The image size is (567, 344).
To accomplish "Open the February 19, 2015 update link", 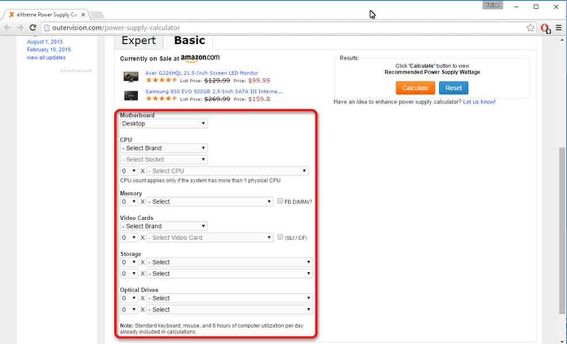I will (x=49, y=50).
